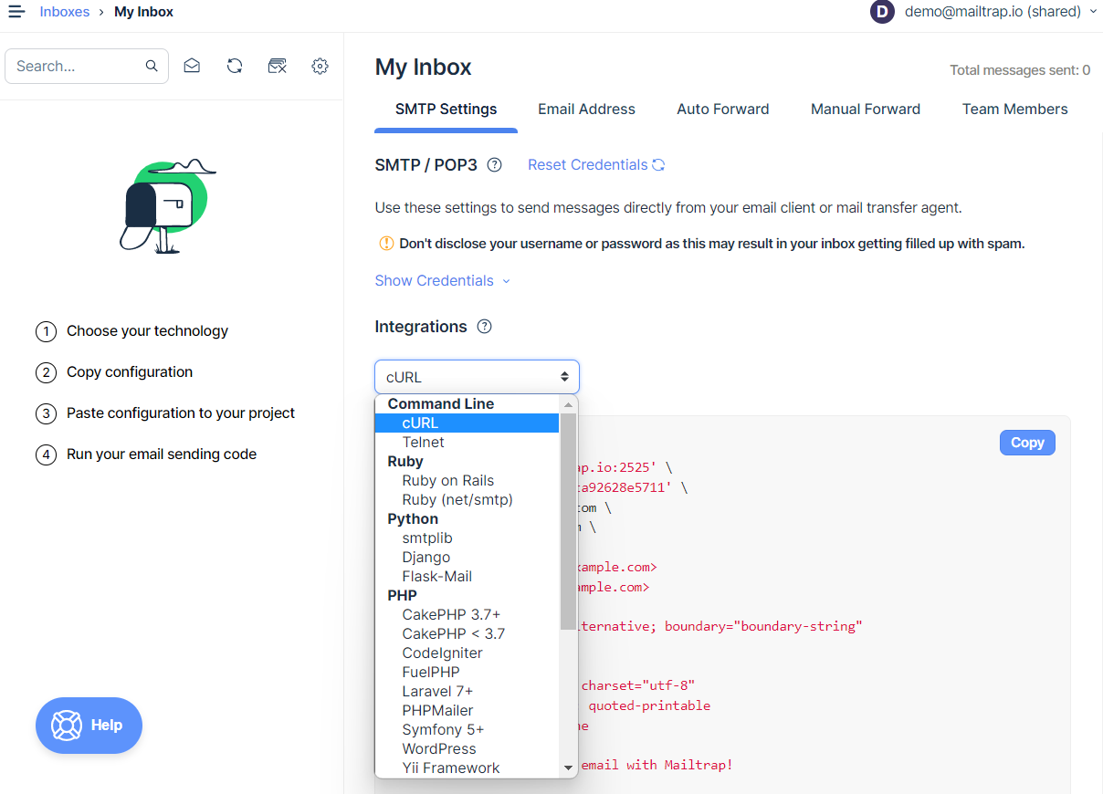Select PHPMailer integration option
Screen dimensions: 1103x794
pos(467,711)
